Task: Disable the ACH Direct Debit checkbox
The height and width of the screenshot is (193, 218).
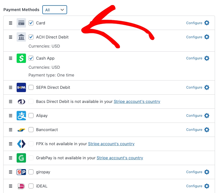Action: [x=31, y=37]
